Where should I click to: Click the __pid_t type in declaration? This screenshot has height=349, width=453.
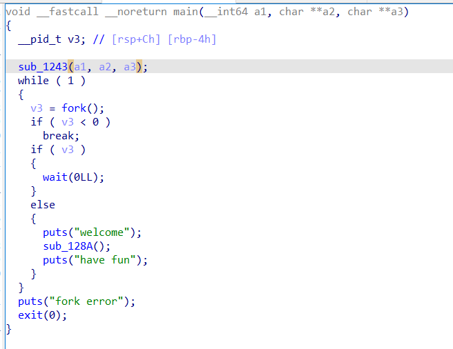click(39, 39)
